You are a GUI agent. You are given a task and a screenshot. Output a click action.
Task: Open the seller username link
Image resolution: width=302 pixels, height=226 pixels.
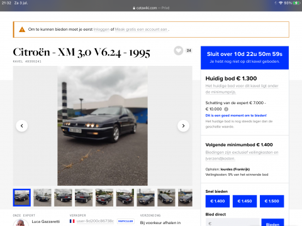pos(95,221)
